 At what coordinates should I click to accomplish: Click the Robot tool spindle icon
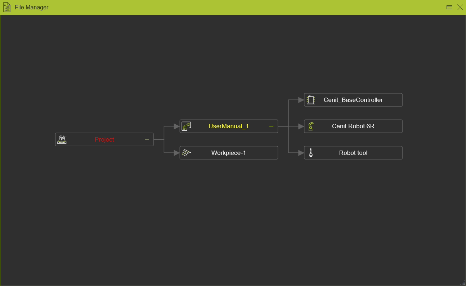pyautogui.click(x=311, y=152)
